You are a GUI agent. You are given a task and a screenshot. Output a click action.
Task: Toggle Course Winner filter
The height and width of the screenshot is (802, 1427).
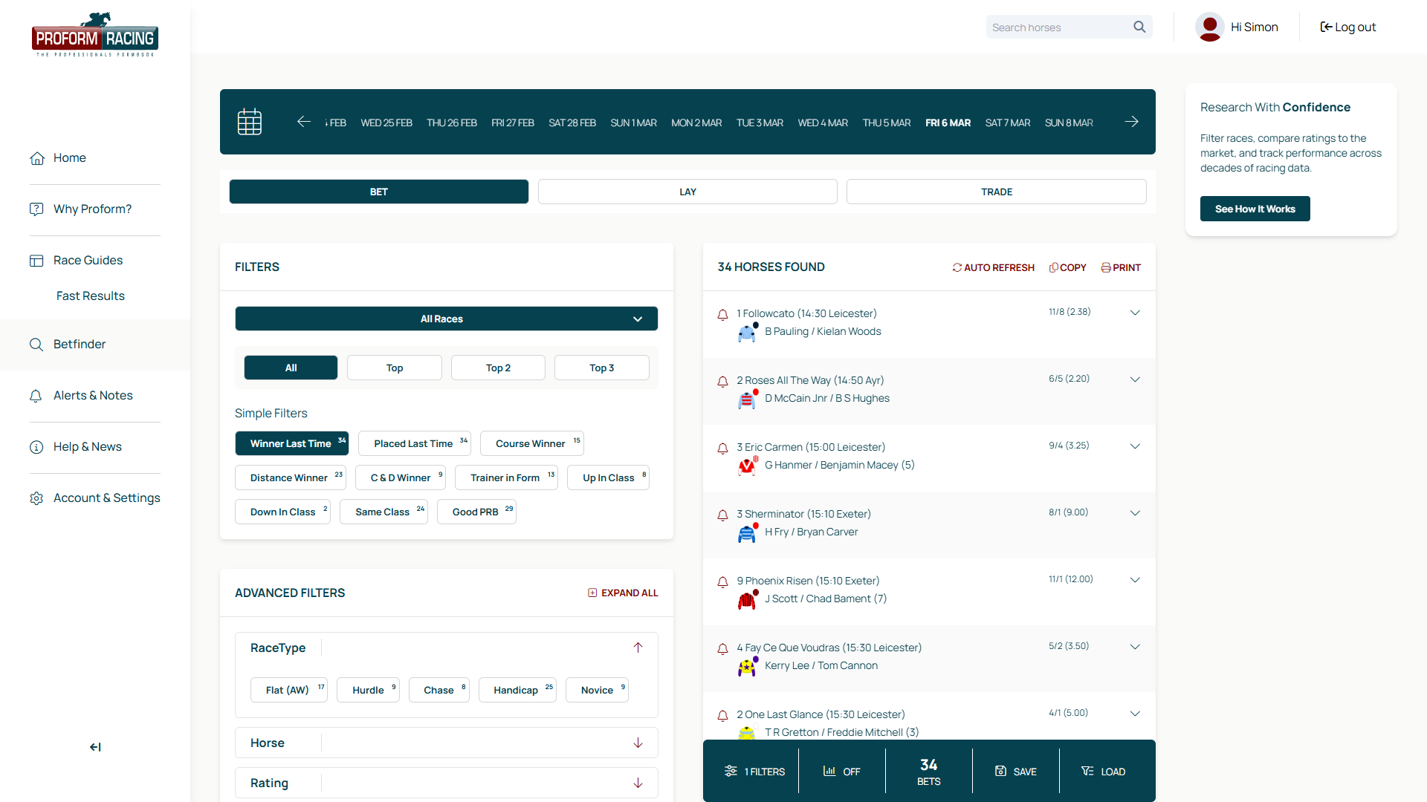pos(532,443)
